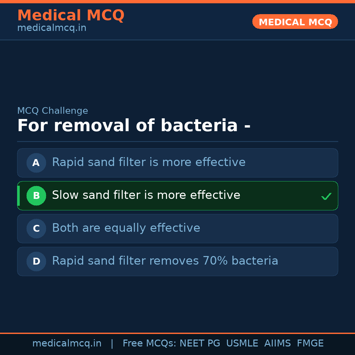Select answer "Slow sand filter is more effective"
The image size is (355, 355).
click(x=146, y=195)
